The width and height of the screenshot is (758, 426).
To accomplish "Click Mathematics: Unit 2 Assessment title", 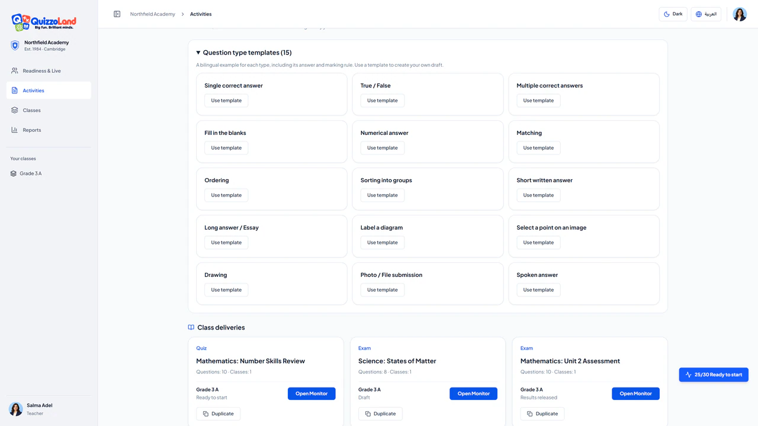I will (x=570, y=361).
